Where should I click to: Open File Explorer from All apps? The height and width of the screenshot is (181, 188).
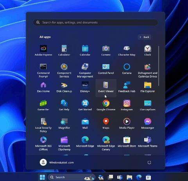(148, 87)
